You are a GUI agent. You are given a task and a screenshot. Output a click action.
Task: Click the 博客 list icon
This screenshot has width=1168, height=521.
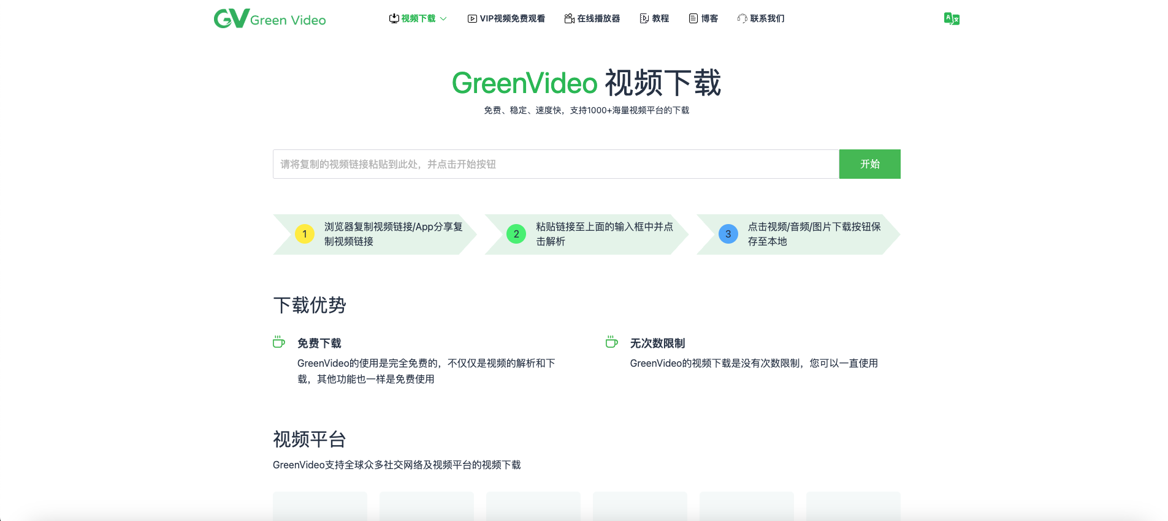point(693,18)
